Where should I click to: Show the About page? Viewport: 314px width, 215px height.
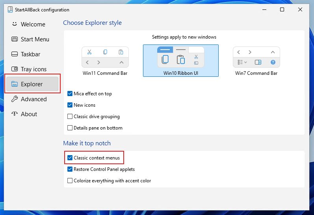(32, 114)
